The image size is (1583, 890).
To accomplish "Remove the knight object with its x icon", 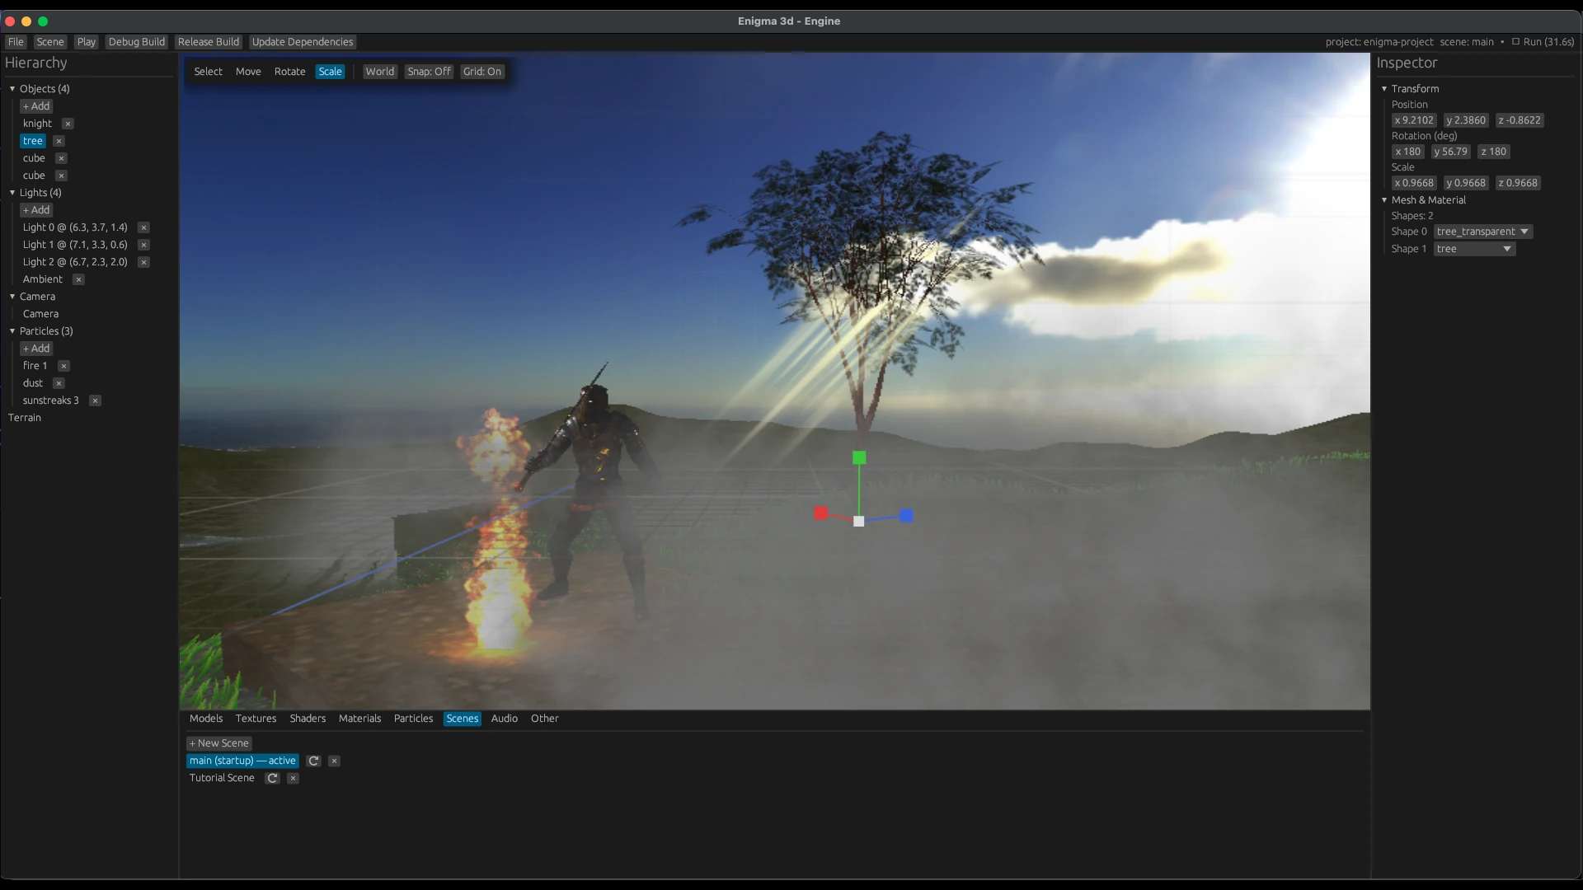I will coord(68,124).
